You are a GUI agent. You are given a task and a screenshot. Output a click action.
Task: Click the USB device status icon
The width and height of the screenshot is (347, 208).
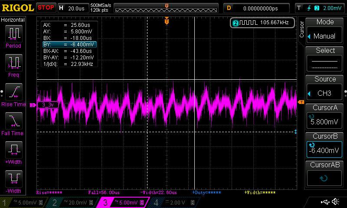(325, 202)
